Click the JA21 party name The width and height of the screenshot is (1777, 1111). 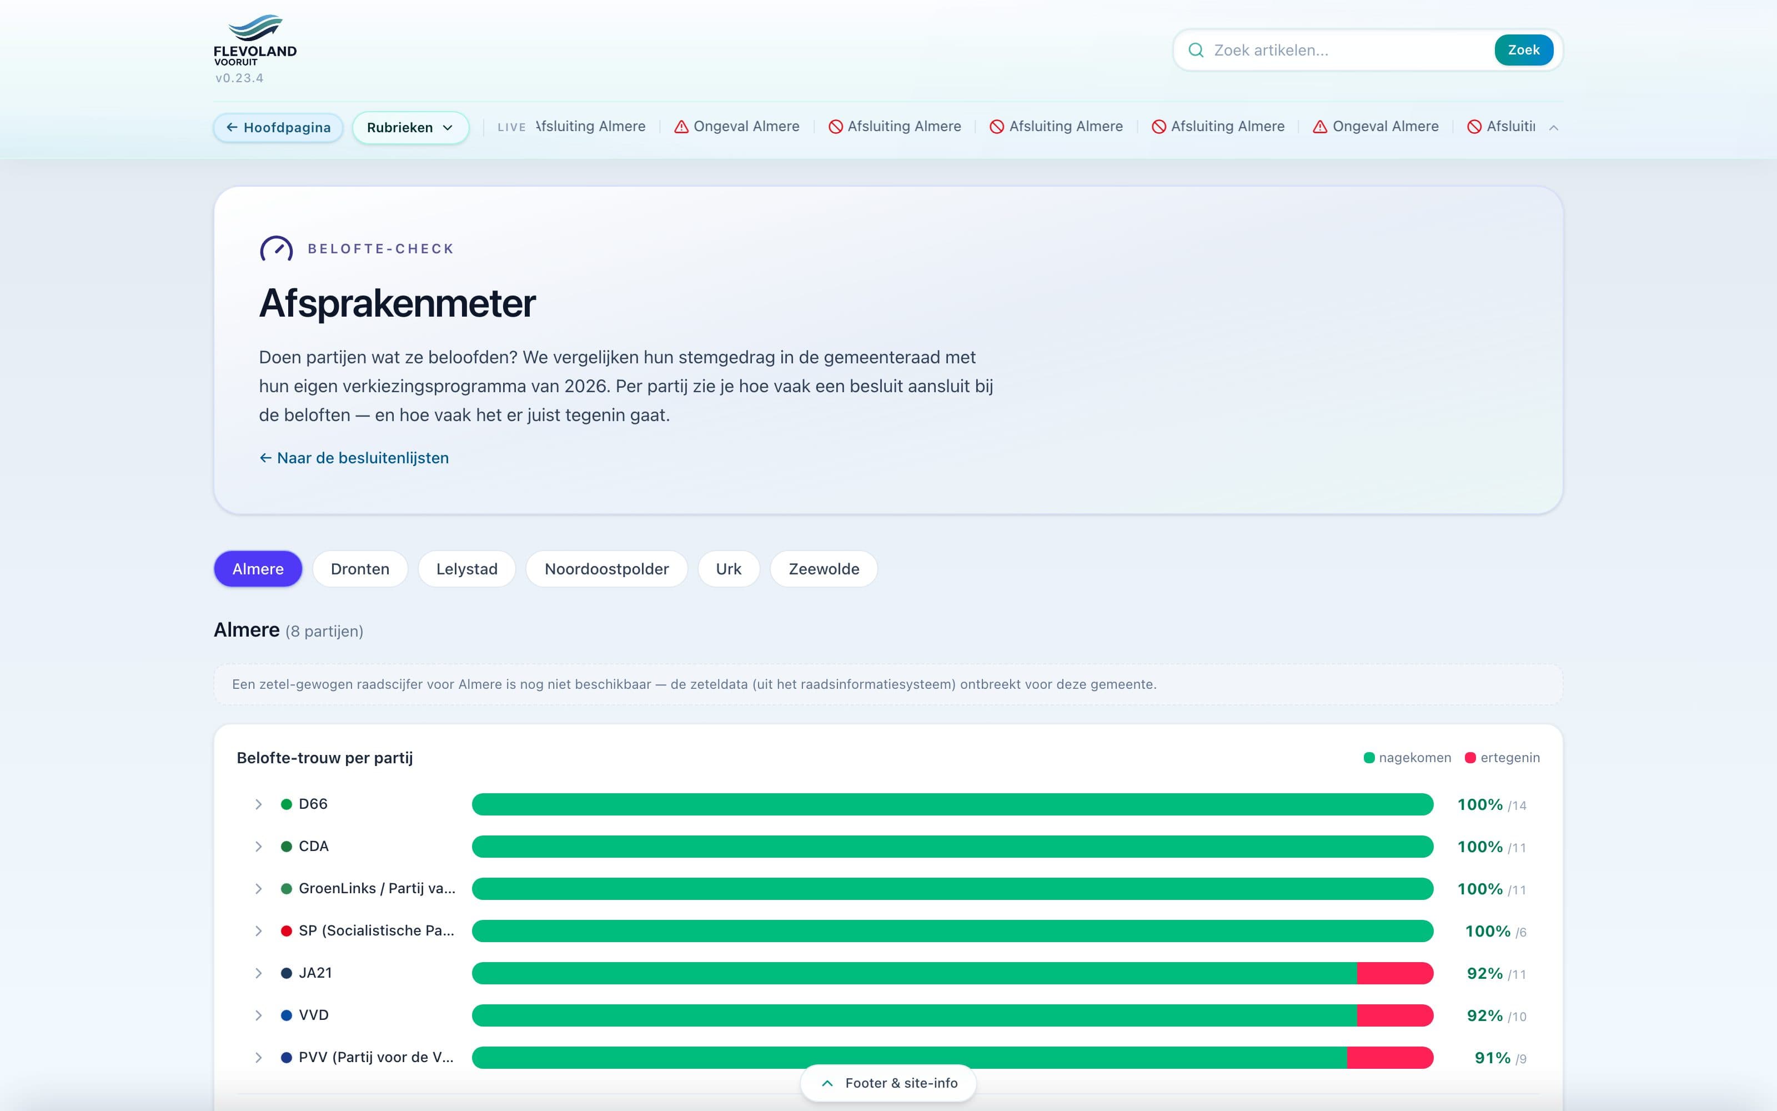(315, 973)
